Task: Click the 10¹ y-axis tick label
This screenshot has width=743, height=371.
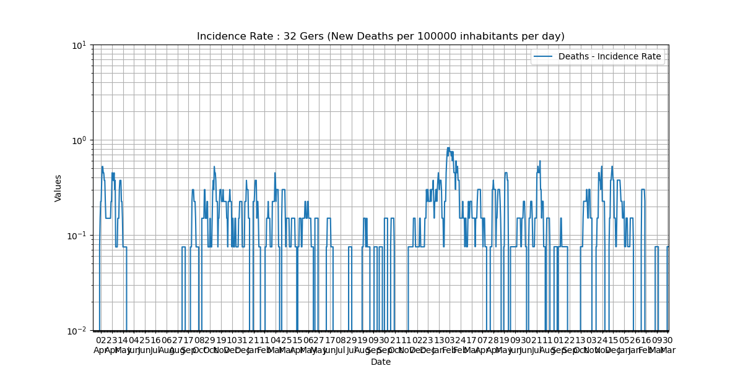Action: [80, 45]
